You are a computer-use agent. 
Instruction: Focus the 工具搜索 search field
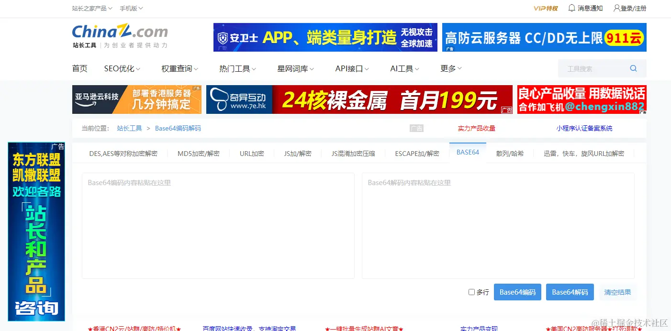(x=593, y=68)
